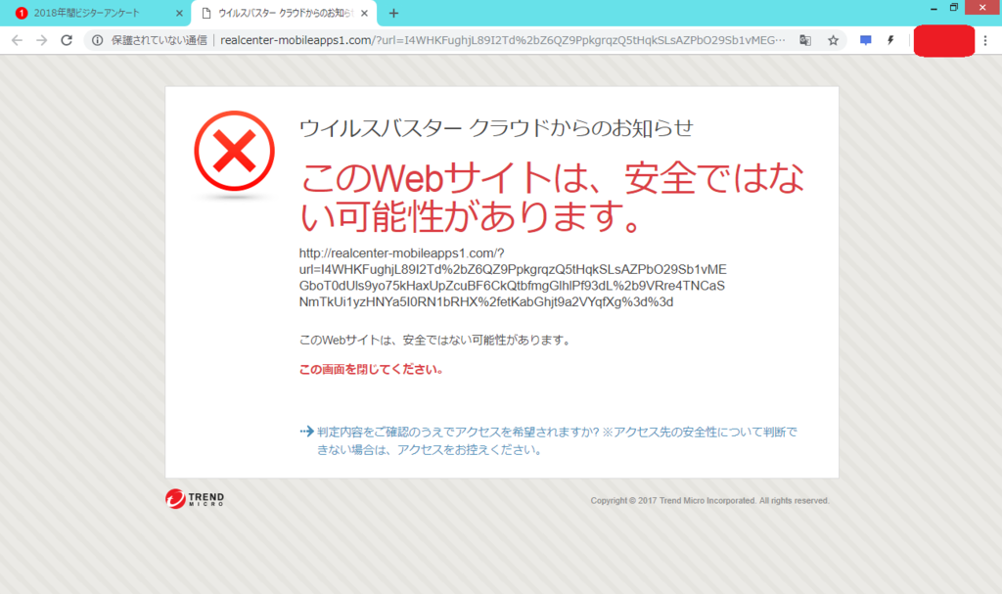
Task: Click the Trend Micro logo
Action: 195,499
